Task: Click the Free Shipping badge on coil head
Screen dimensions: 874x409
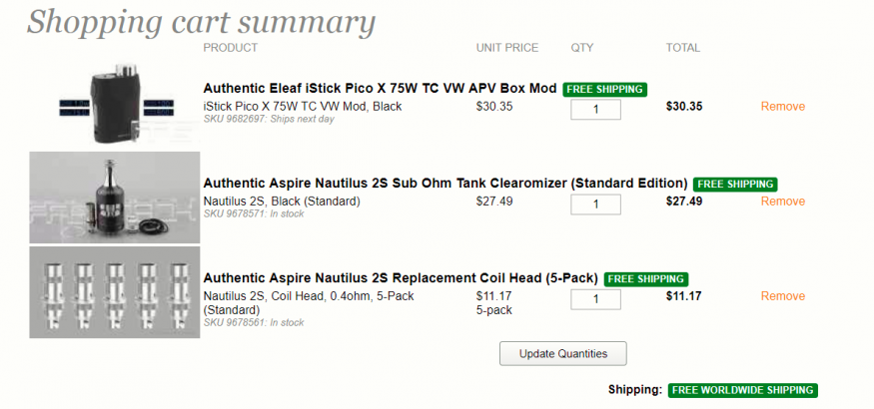Action: click(646, 278)
